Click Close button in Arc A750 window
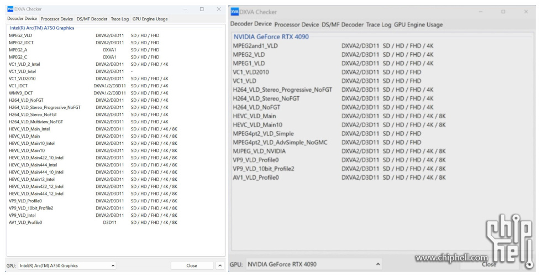The image size is (541, 277). point(192,265)
